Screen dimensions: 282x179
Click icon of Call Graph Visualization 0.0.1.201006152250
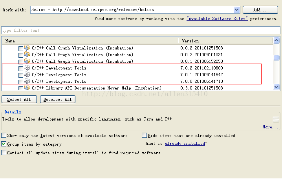click(27, 61)
